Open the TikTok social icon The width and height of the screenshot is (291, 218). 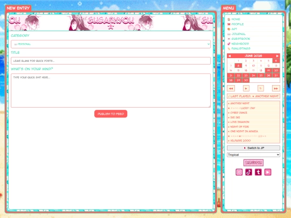[x=248, y=172]
